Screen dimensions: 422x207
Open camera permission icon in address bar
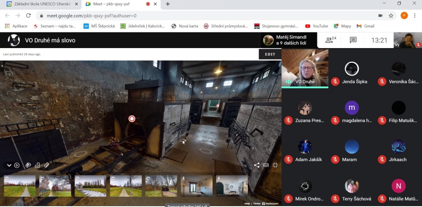click(380, 16)
